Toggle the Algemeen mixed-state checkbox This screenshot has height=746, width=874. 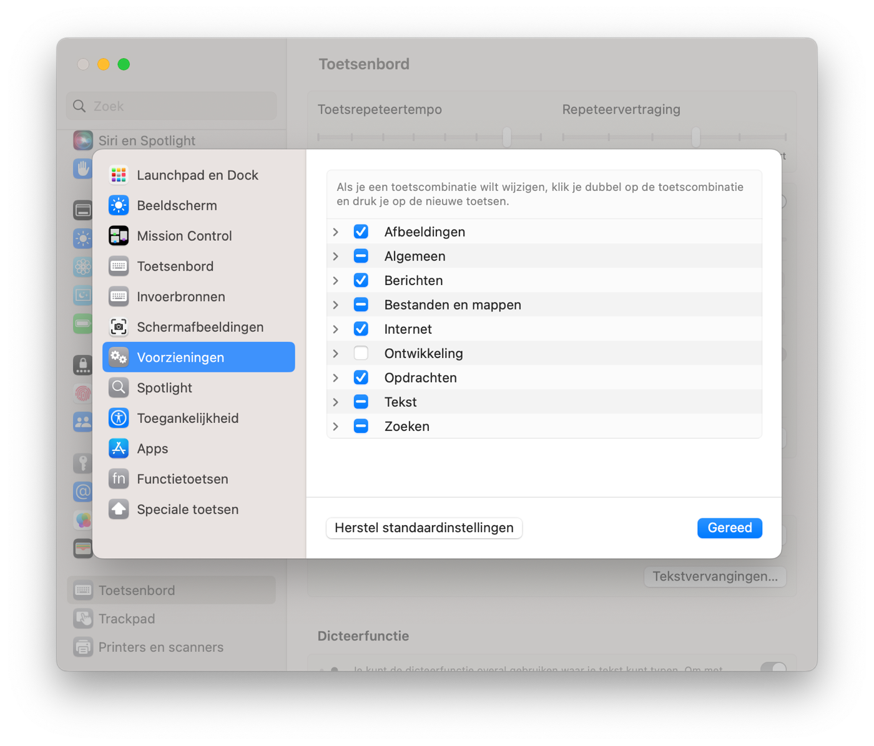(361, 256)
